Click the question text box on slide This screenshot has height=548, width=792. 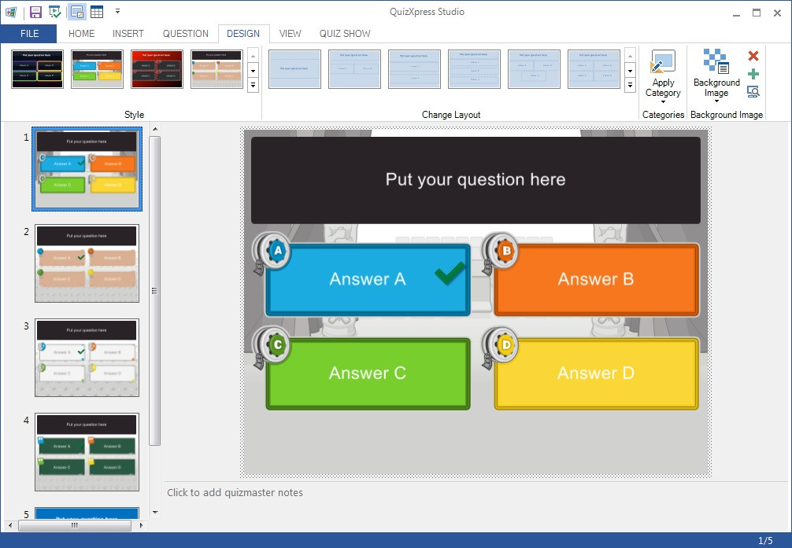coord(476,180)
